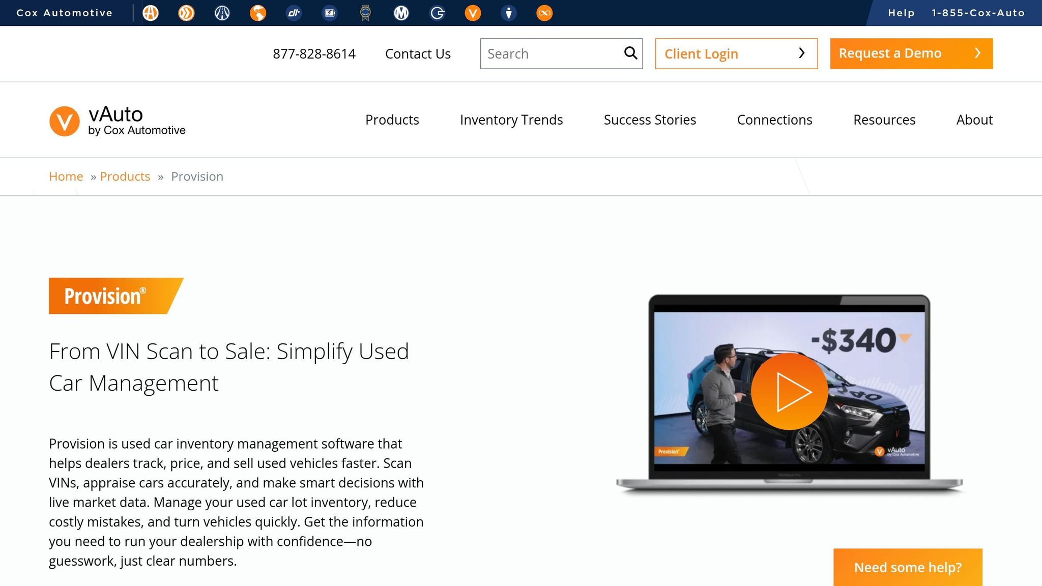This screenshot has width=1042, height=586.
Task: Click into the Search input field
Action: tap(552, 54)
